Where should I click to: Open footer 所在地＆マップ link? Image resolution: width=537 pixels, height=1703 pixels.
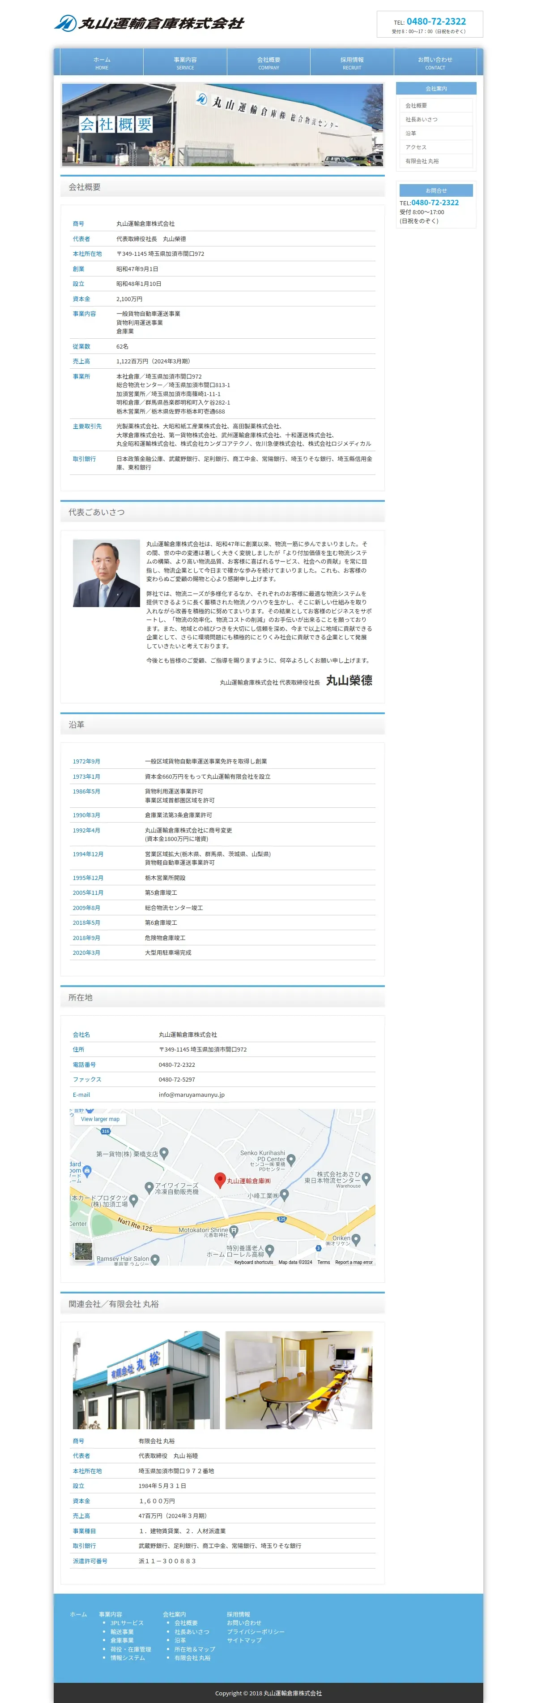click(195, 1649)
